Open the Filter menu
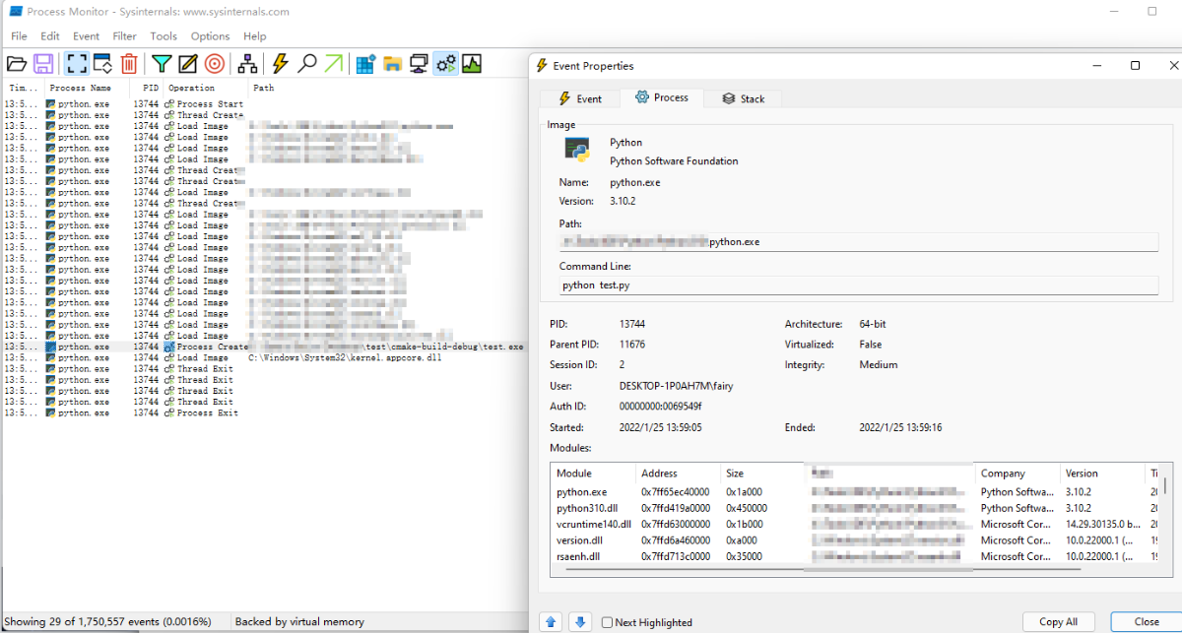 125,36
